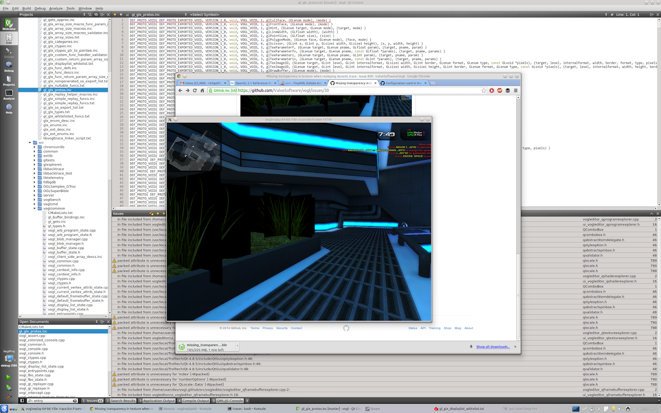Switch to Analyze mode in sidebar
661x413 pixels.
pos(9,95)
